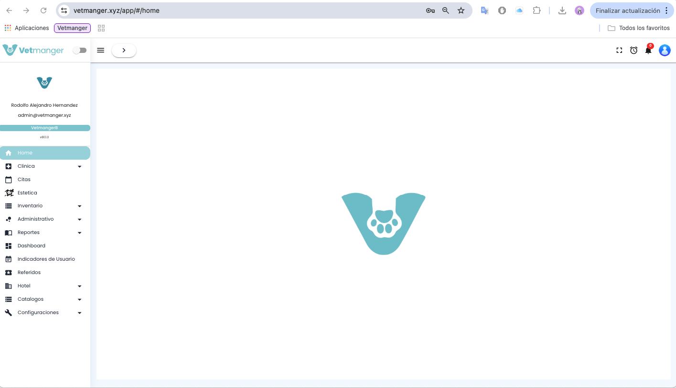Open Indicadores de Usuario page
This screenshot has width=676, height=388.
46,259
